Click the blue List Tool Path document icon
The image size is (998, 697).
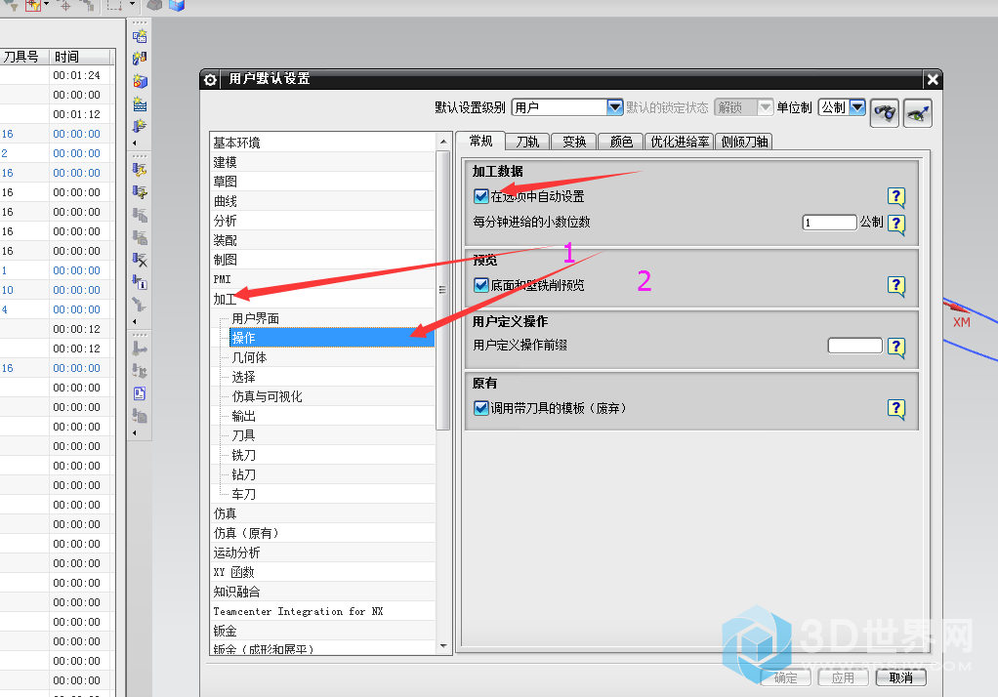(x=140, y=393)
